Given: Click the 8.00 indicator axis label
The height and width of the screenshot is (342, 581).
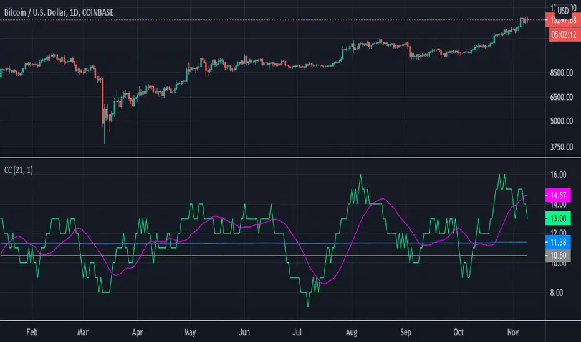Looking at the screenshot, I should pos(557,293).
